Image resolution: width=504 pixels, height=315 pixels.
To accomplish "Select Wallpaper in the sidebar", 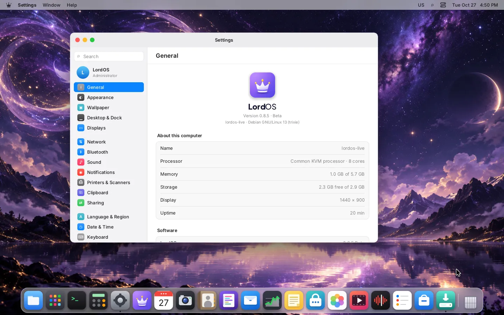I will pos(109,107).
